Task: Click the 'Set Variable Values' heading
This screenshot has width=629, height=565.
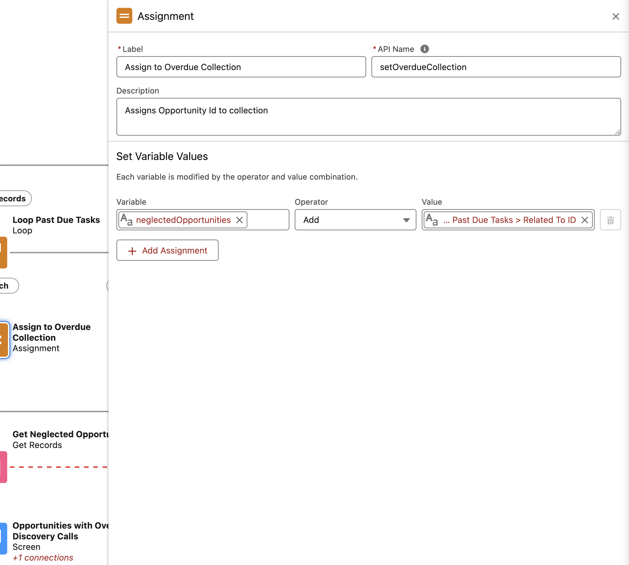Action: coord(162,156)
